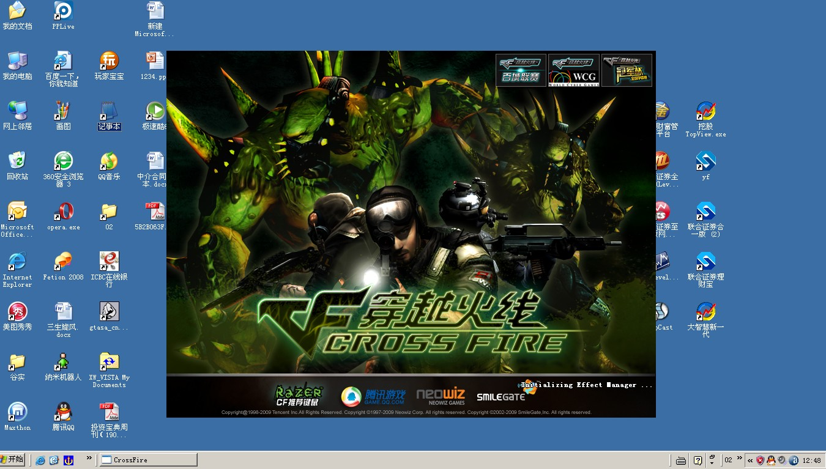Launch the opera.exe desktop shortcut

[63, 216]
